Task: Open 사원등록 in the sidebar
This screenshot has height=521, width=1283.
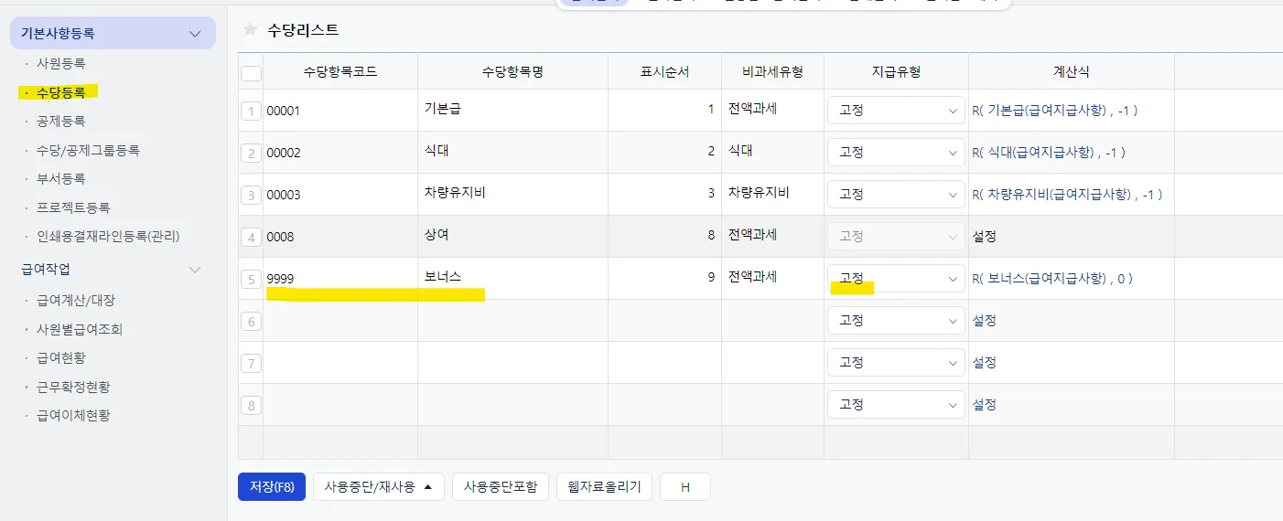Action: 61,64
